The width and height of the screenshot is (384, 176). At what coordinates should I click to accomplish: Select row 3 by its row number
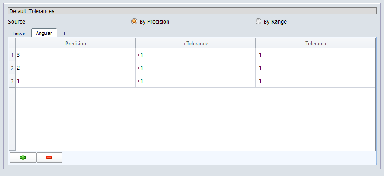12,81
